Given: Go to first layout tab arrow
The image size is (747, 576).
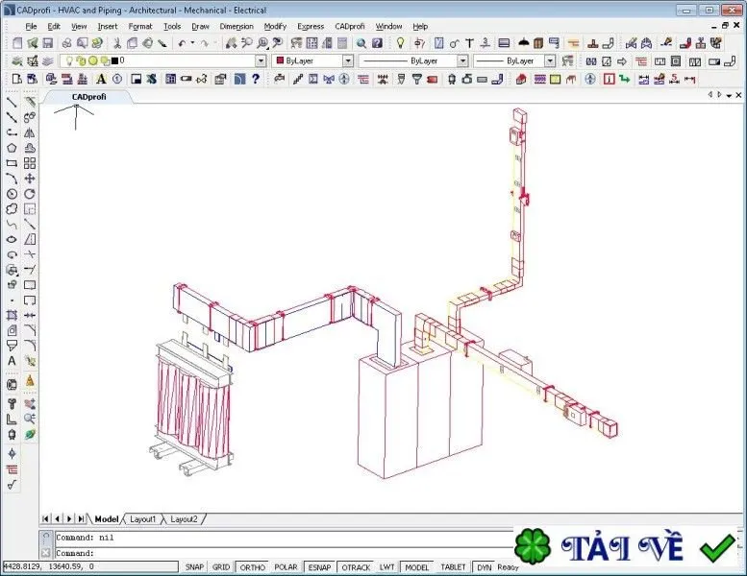Looking at the screenshot, I should 46,519.
